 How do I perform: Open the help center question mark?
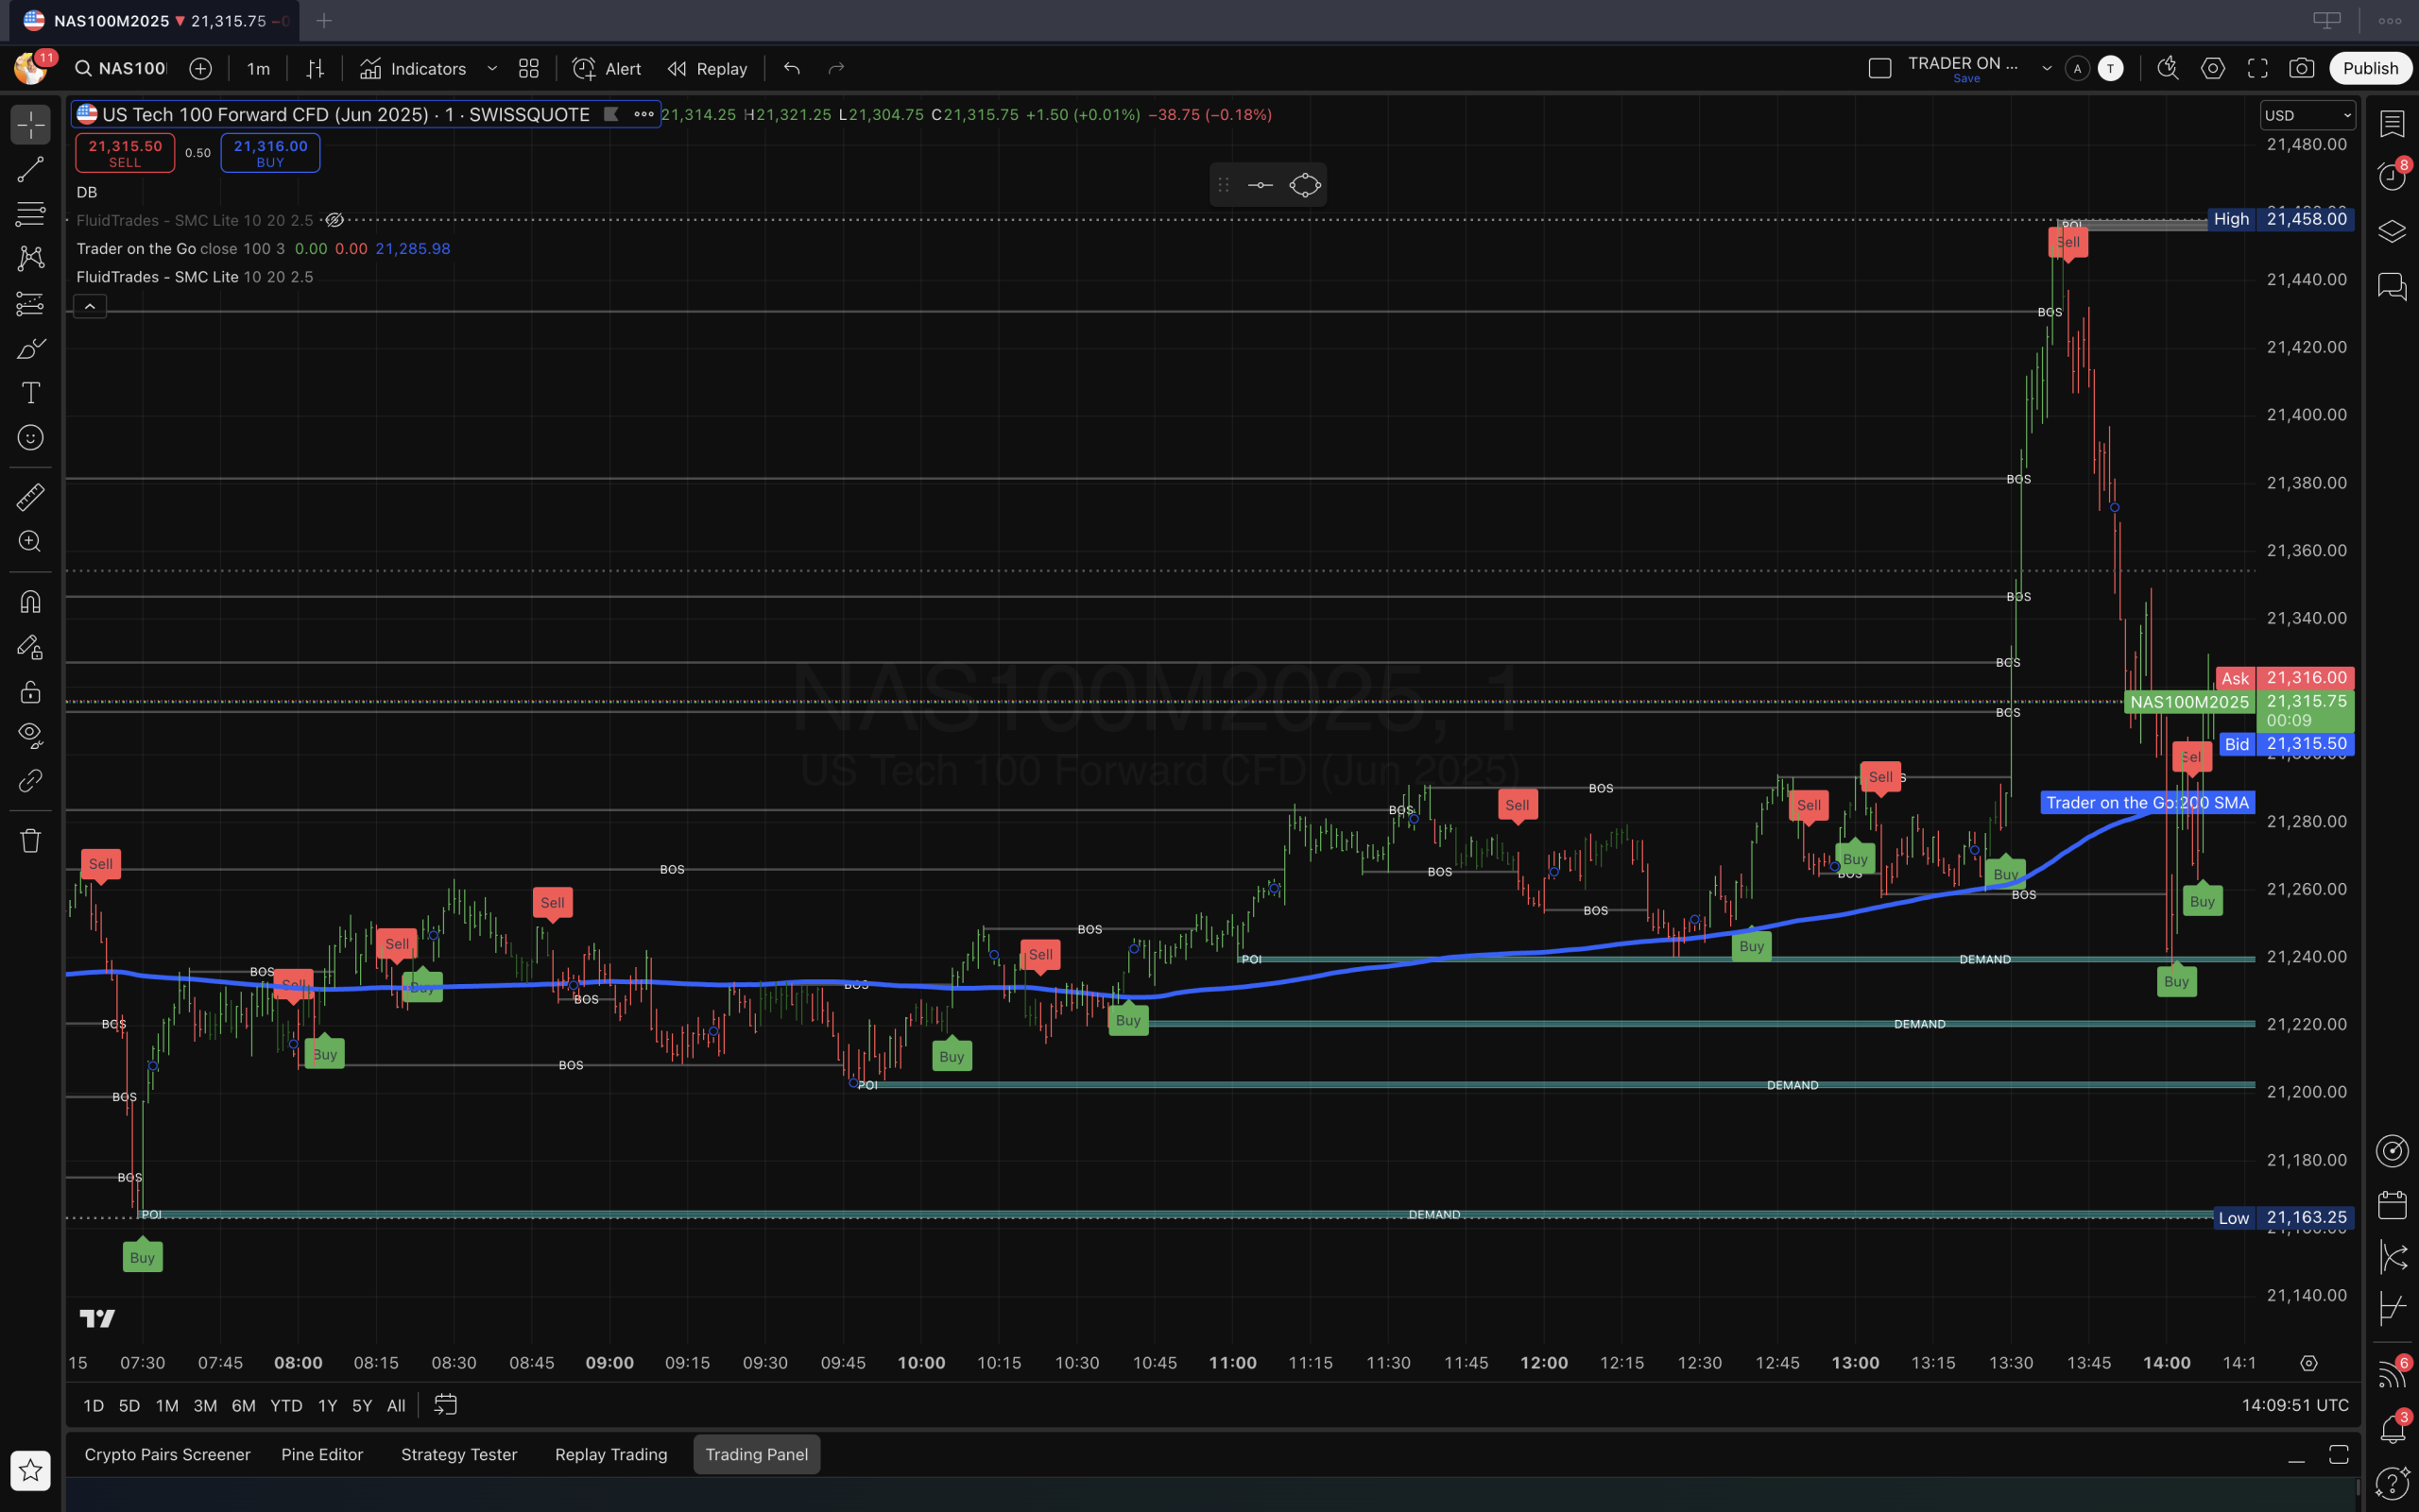pyautogui.click(x=2392, y=1483)
